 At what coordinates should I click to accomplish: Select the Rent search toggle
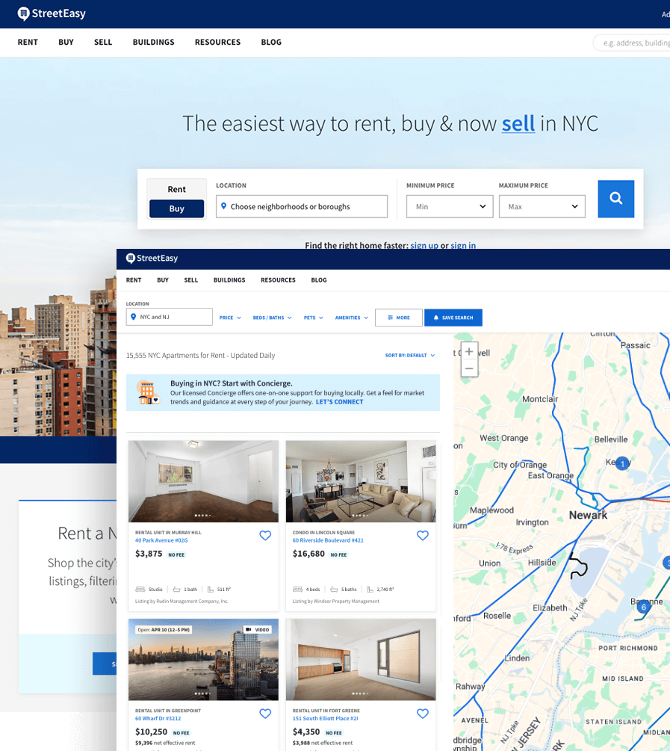coord(176,189)
